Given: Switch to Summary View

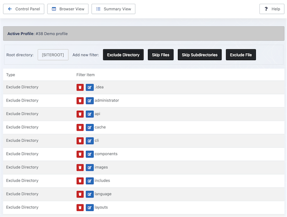Looking at the screenshot, I should tap(113, 9).
